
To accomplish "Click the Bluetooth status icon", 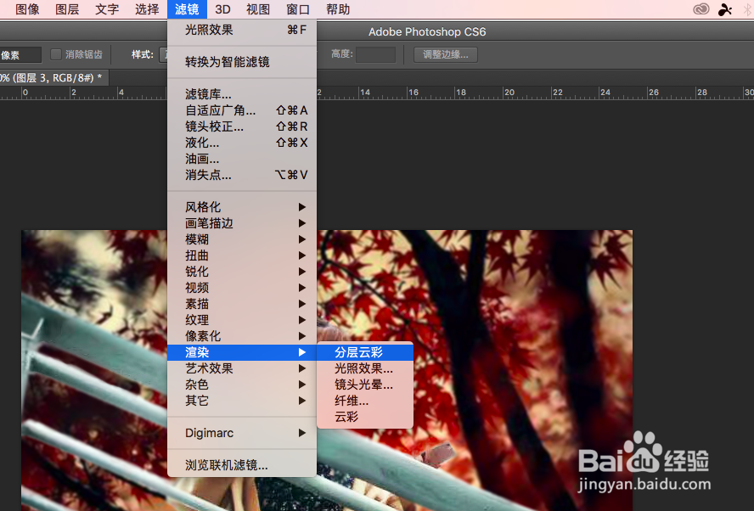I will pos(747,8).
